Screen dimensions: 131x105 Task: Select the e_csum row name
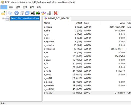pos(48,60)
